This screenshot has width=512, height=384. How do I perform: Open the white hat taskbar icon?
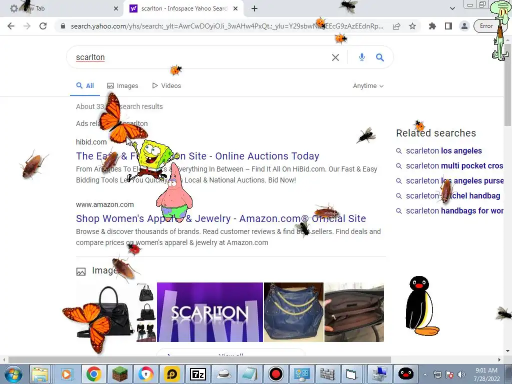(x=223, y=374)
